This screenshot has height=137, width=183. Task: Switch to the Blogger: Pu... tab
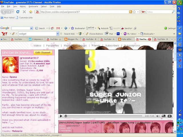[72, 39]
